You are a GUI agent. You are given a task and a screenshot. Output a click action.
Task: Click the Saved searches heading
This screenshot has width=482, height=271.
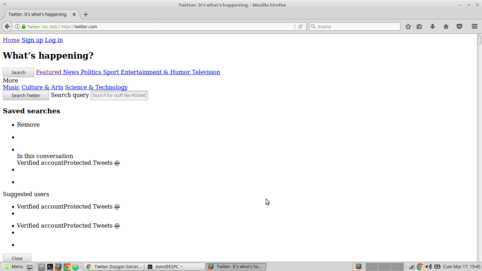click(x=31, y=111)
